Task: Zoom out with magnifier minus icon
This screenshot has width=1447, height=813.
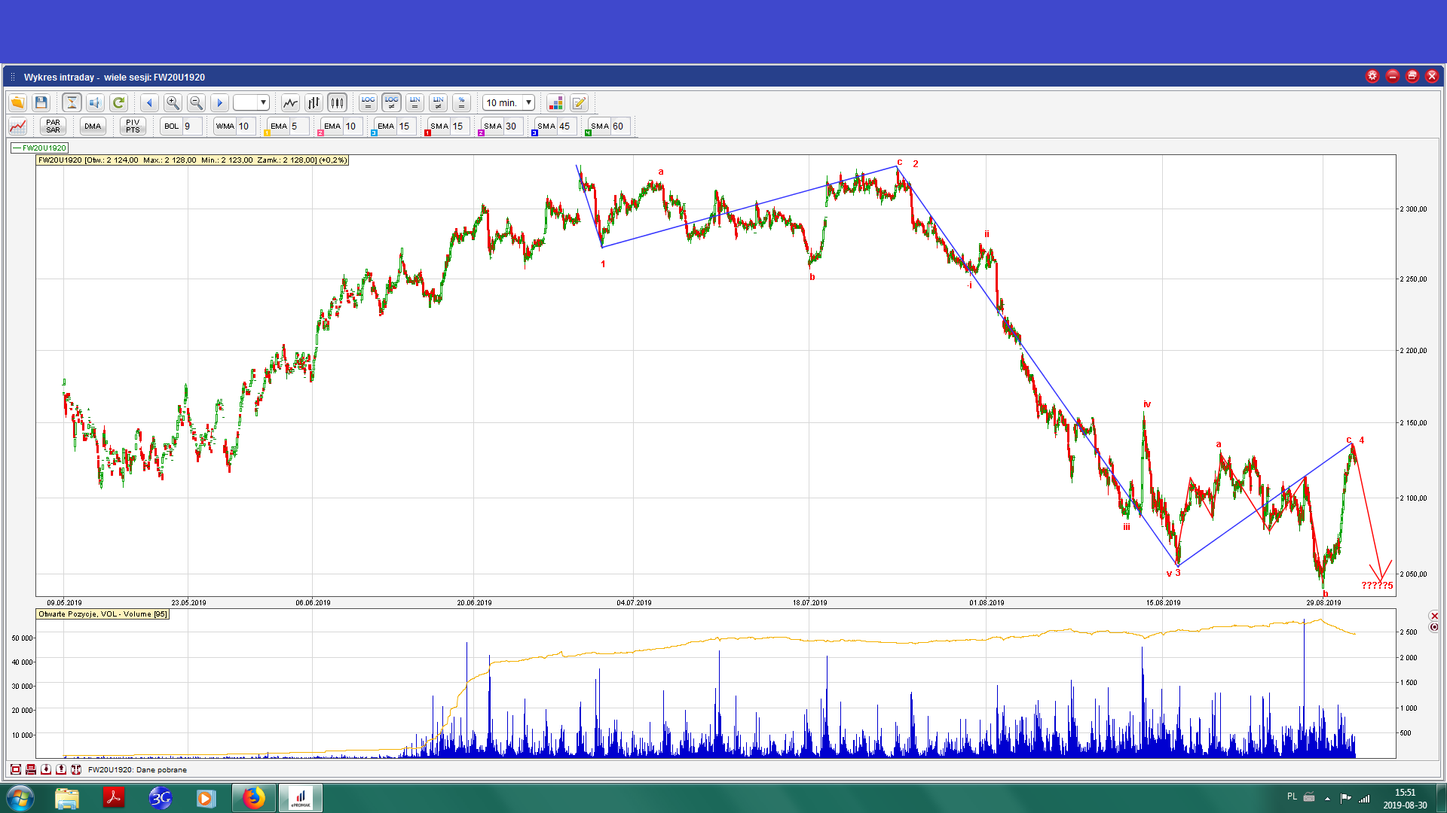Action: [x=196, y=103]
